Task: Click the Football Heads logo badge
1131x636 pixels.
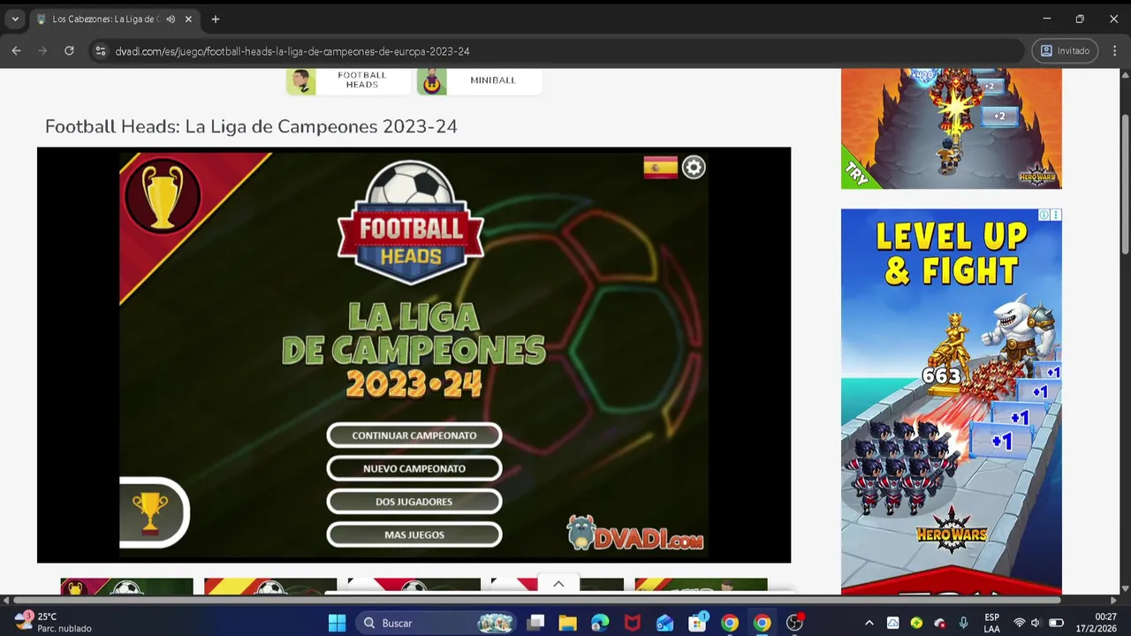Action: coord(411,223)
